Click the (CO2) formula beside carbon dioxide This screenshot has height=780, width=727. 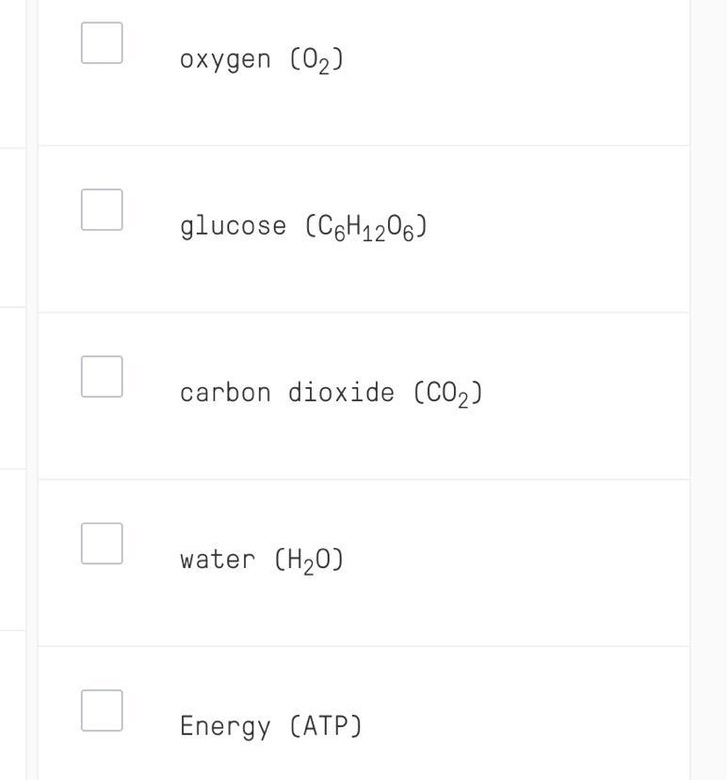[x=448, y=394]
